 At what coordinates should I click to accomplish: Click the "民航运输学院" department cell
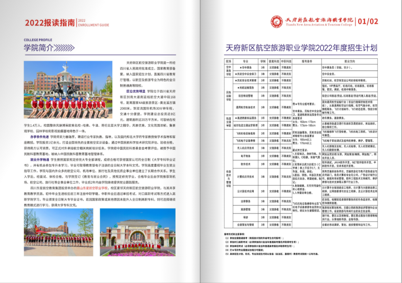pos(228,96)
